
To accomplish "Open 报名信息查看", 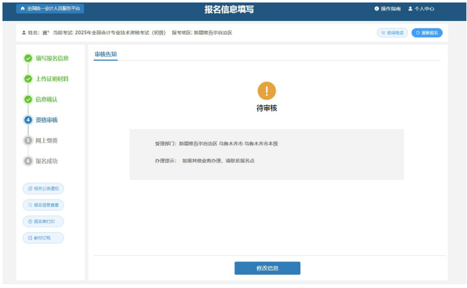I will click(43, 205).
